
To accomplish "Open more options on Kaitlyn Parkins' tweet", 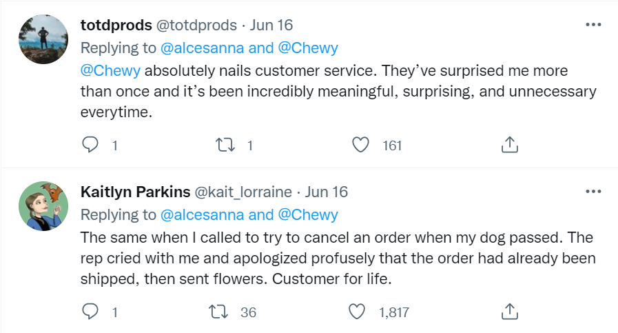I will (x=593, y=191).
